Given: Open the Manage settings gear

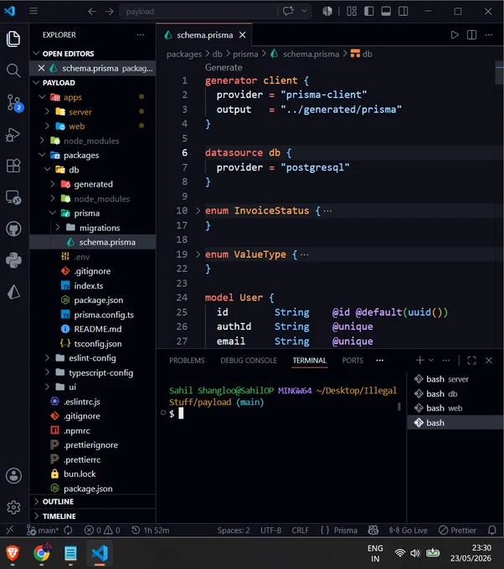Looking at the screenshot, I should pos(13,507).
